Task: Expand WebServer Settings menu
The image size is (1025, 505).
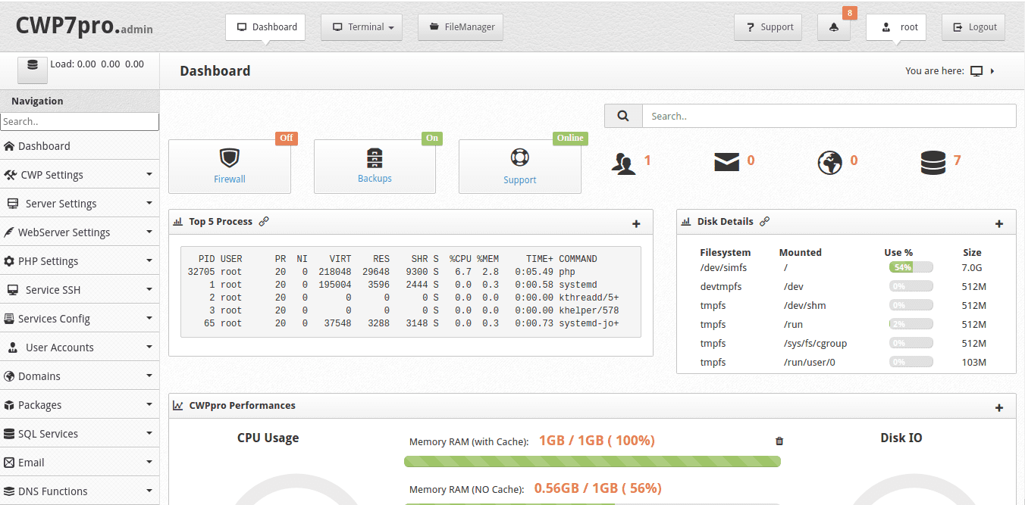Action: 80,232
